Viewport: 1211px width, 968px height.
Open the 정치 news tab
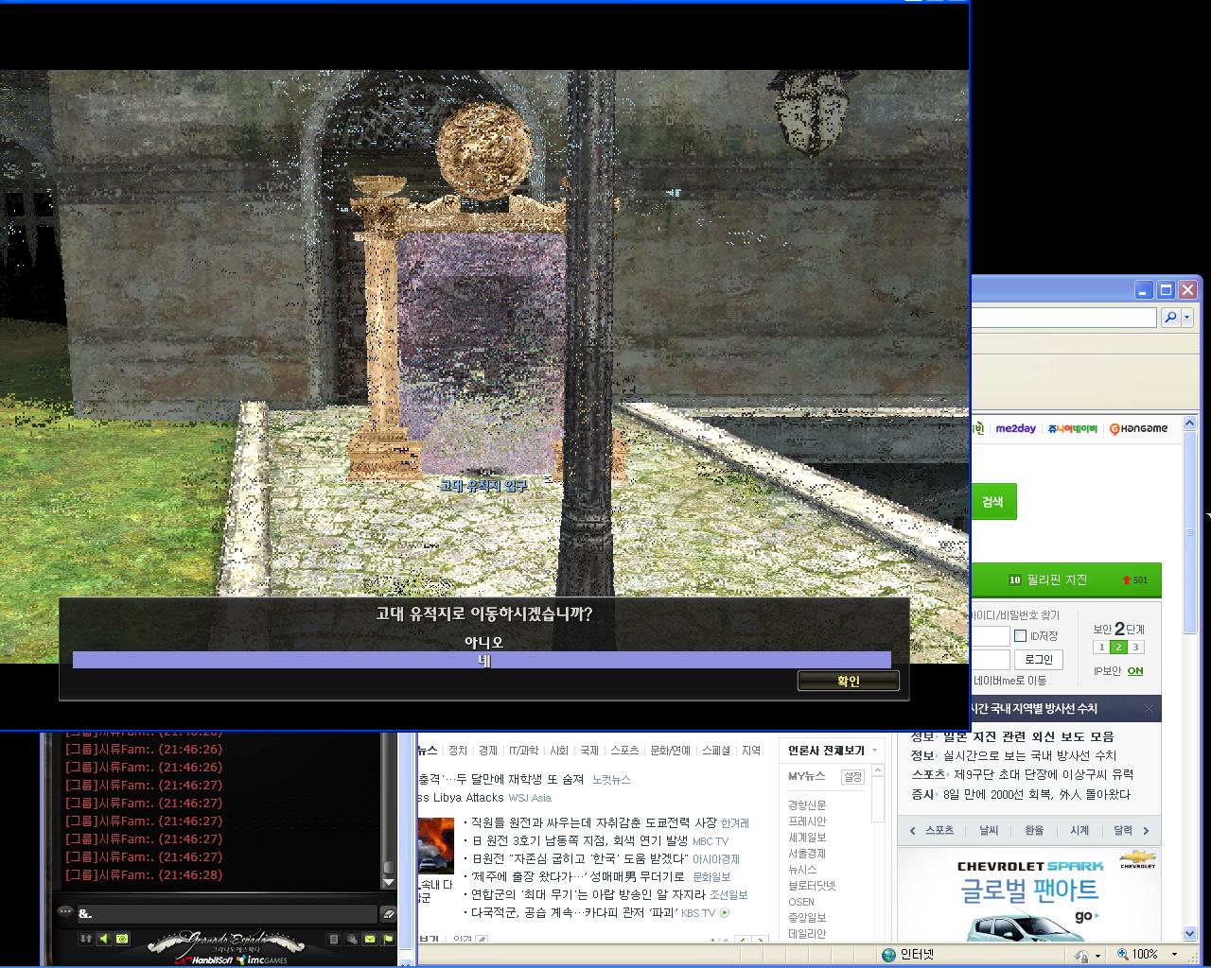(458, 751)
